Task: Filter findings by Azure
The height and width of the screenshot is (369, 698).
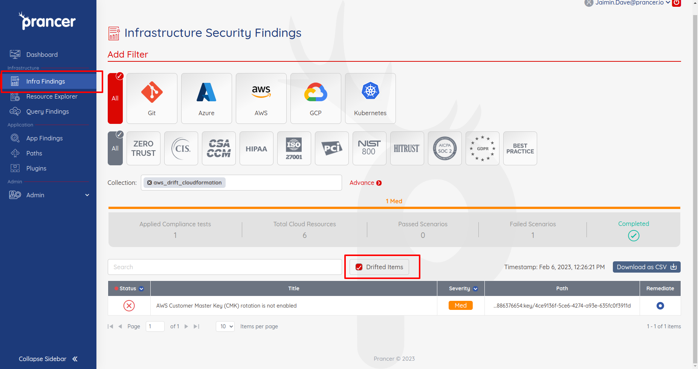Action: (206, 98)
